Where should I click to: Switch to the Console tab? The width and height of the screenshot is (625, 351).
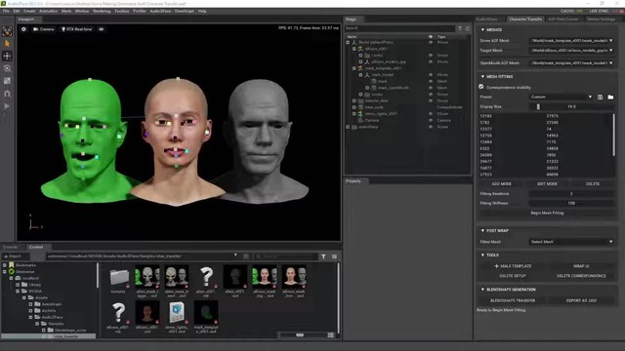point(11,247)
